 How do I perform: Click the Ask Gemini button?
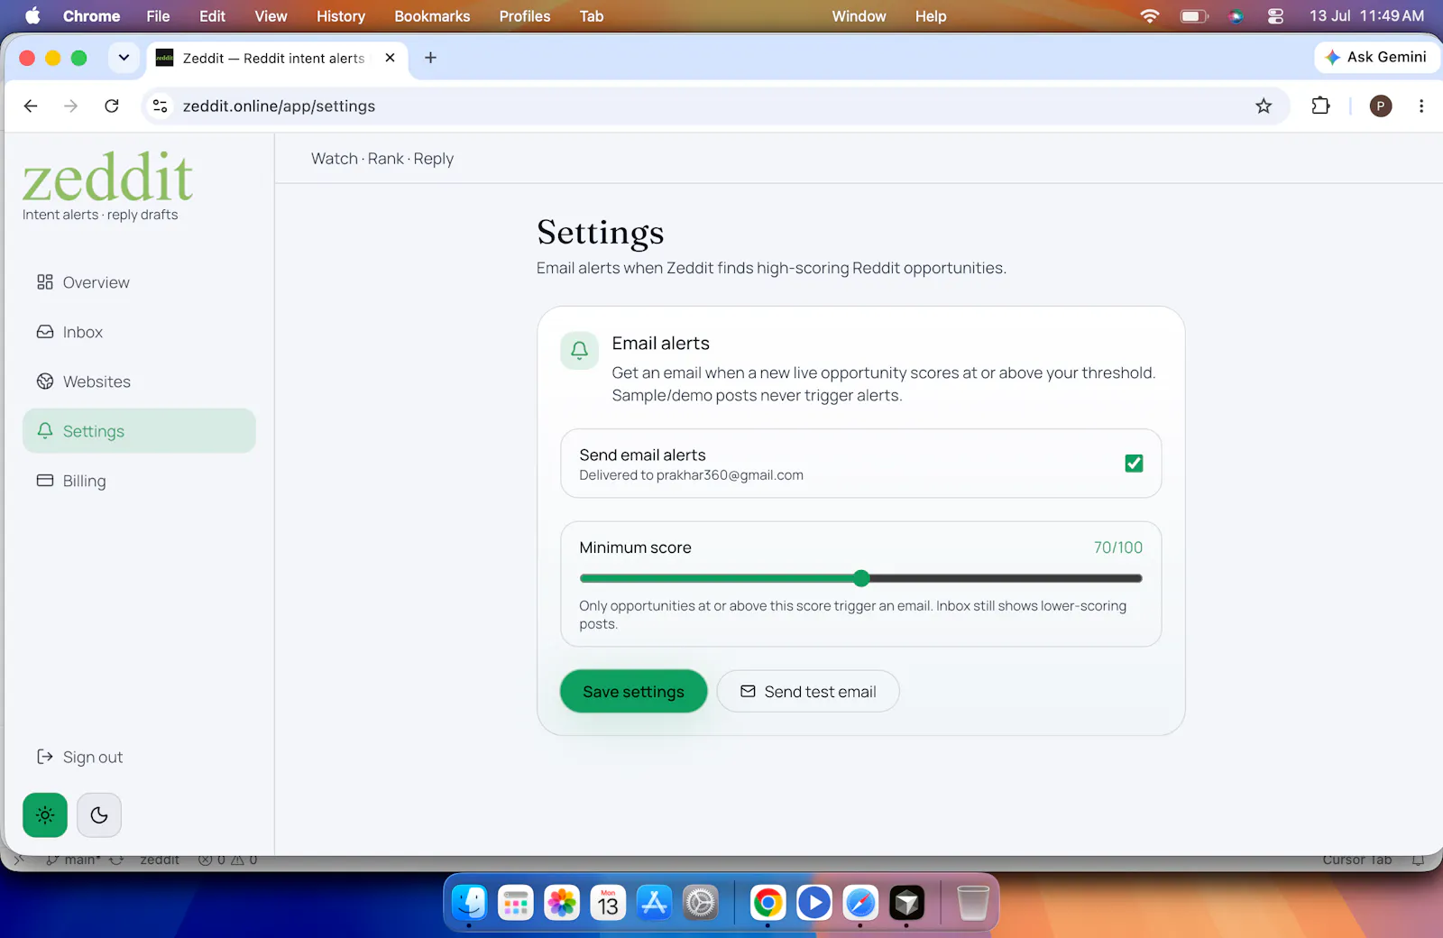point(1376,57)
